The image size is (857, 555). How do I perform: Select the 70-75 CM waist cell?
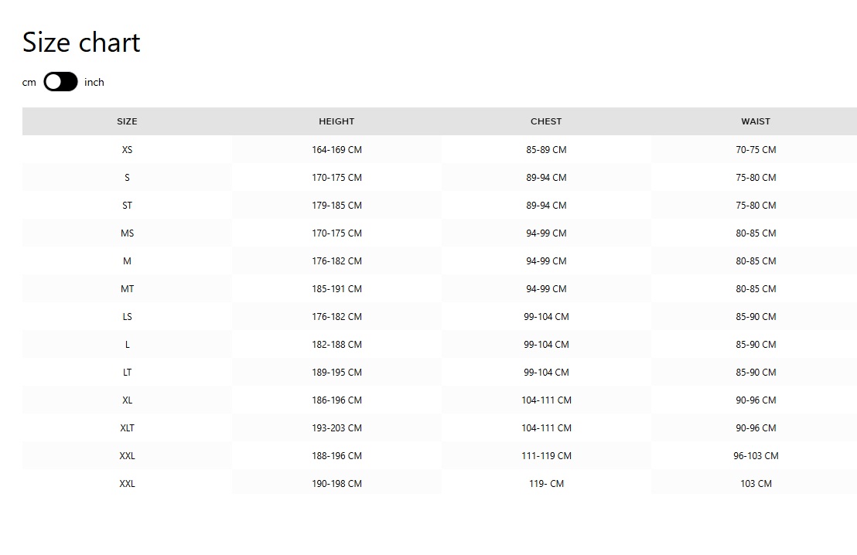[x=756, y=149]
